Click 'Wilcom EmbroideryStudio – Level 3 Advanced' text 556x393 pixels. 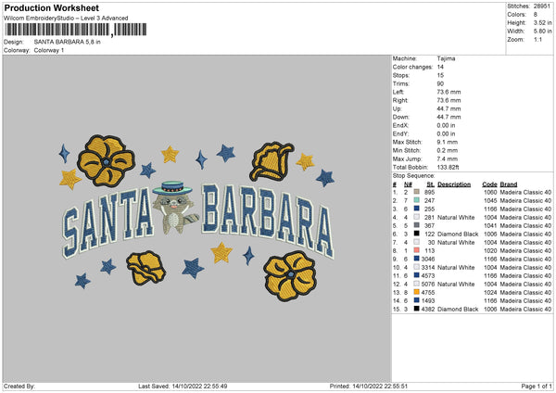click(66, 19)
